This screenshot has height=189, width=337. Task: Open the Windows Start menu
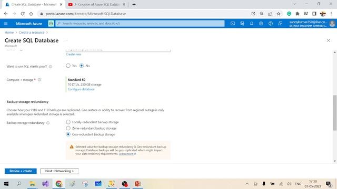[6, 184]
